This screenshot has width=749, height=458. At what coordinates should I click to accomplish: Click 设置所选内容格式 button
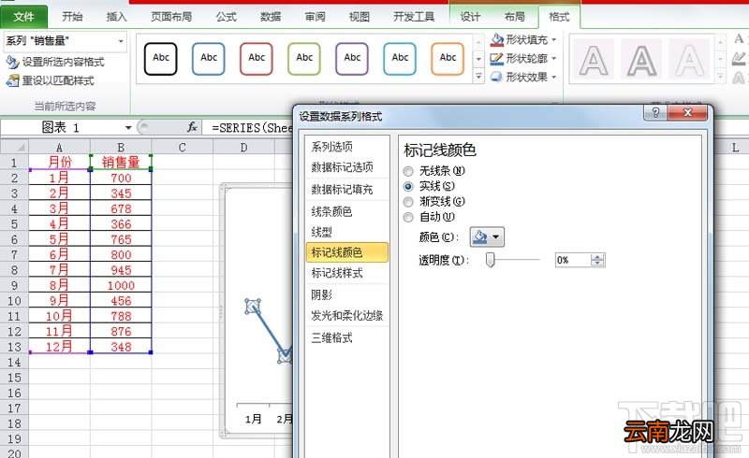(x=55, y=62)
